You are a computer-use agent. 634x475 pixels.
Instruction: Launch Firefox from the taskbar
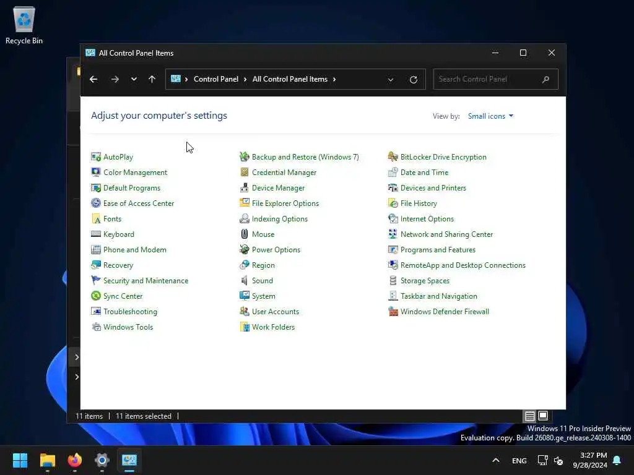75,460
